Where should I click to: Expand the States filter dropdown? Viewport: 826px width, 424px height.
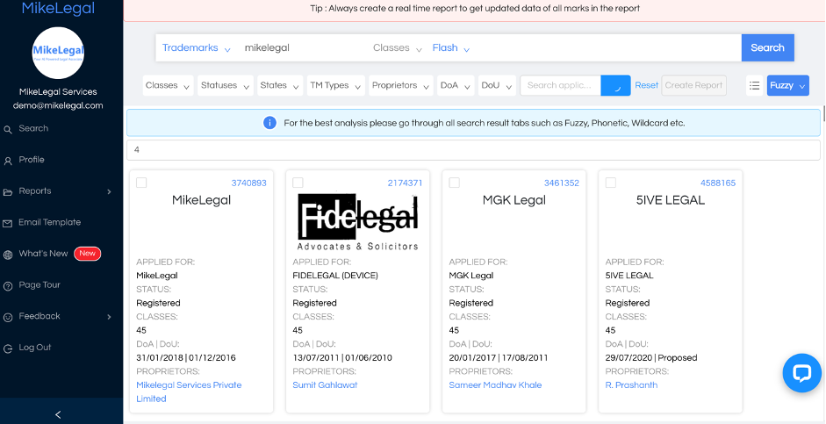(280, 85)
